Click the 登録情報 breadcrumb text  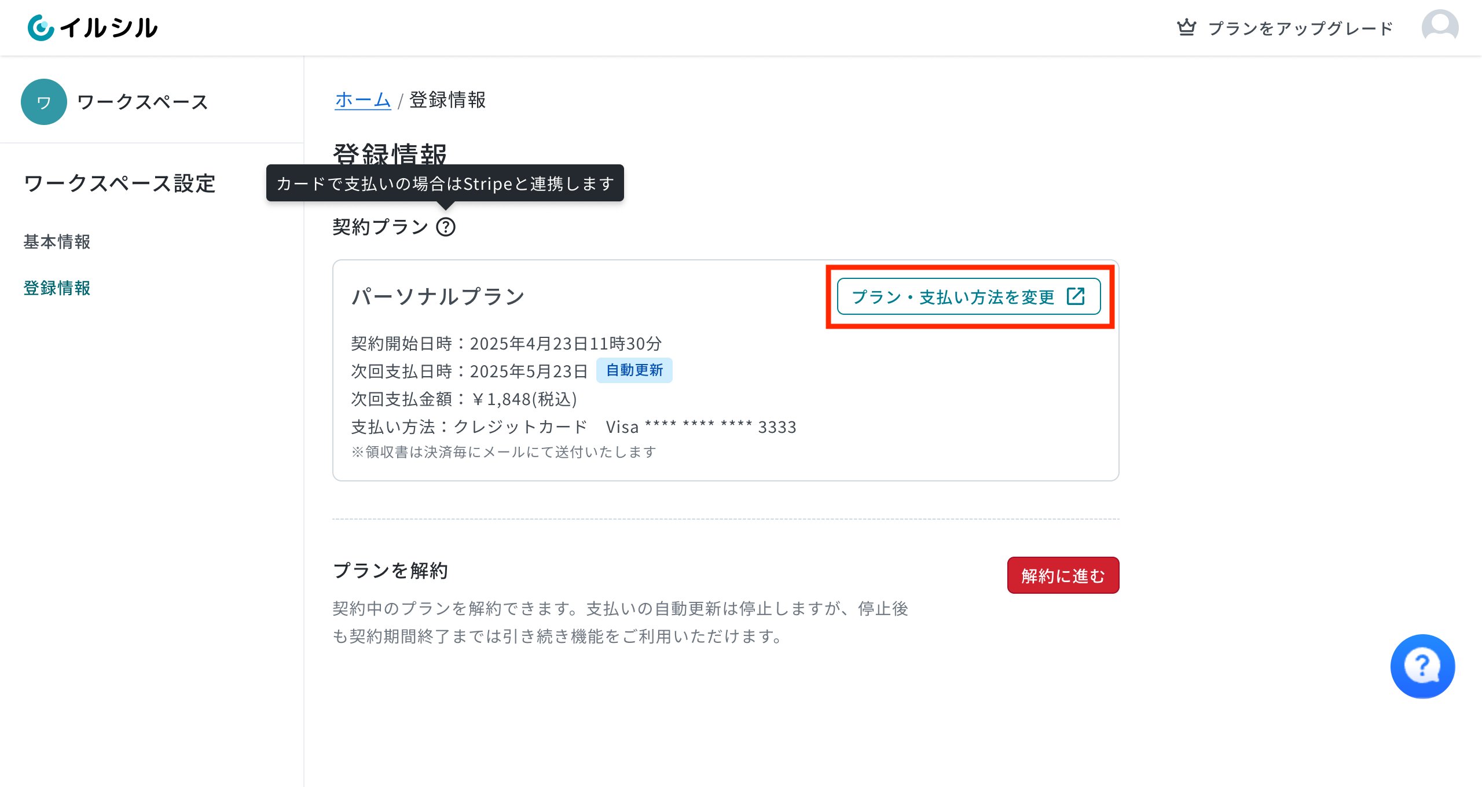447,100
